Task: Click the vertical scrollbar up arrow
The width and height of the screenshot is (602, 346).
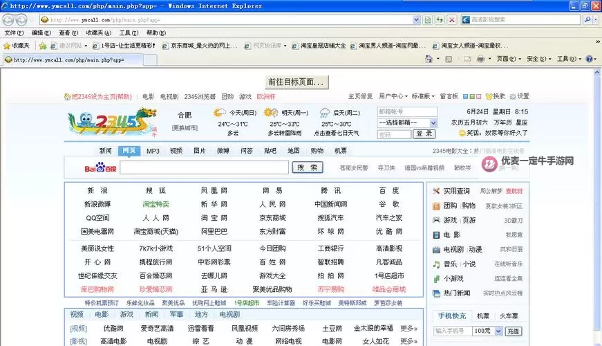Action: point(597,72)
